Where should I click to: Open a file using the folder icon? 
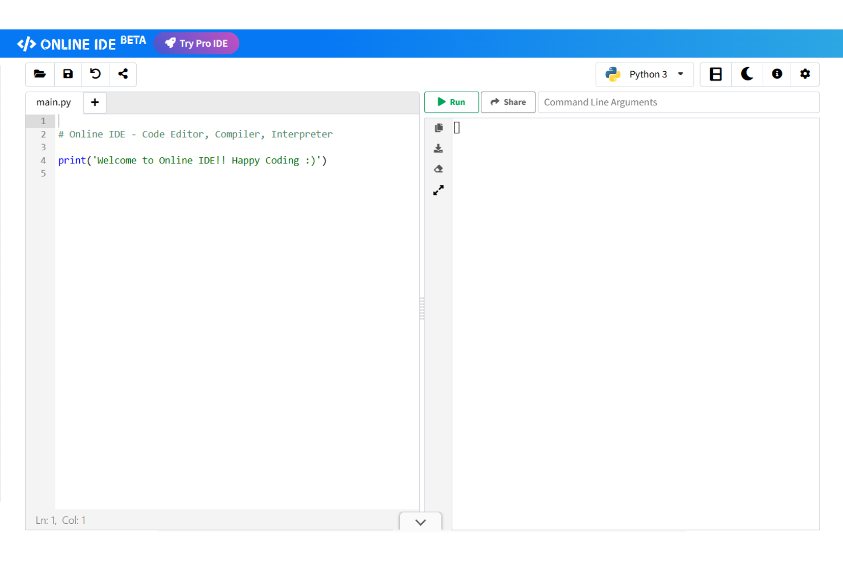(39, 74)
